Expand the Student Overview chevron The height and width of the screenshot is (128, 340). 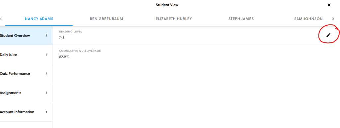point(46,35)
